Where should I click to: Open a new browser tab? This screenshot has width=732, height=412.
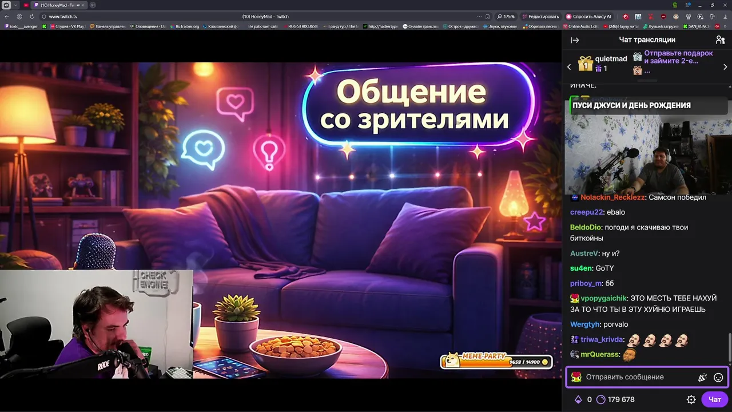pos(93,5)
